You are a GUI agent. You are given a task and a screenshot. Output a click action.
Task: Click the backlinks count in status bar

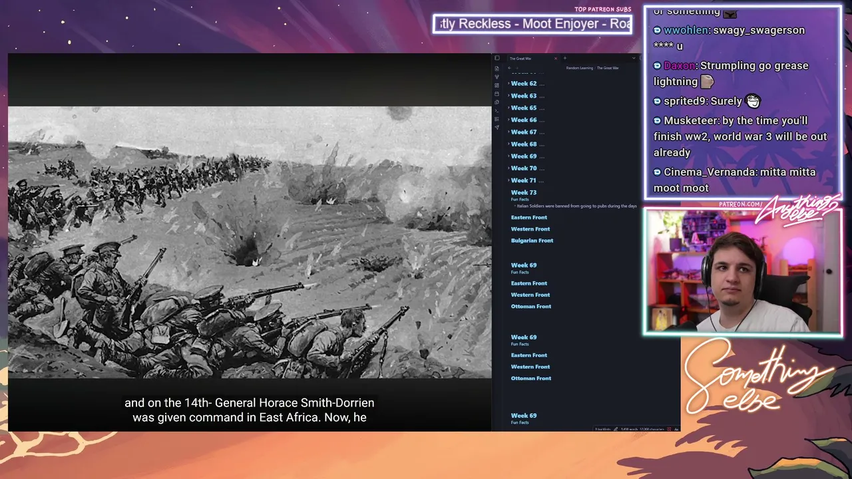point(603,429)
